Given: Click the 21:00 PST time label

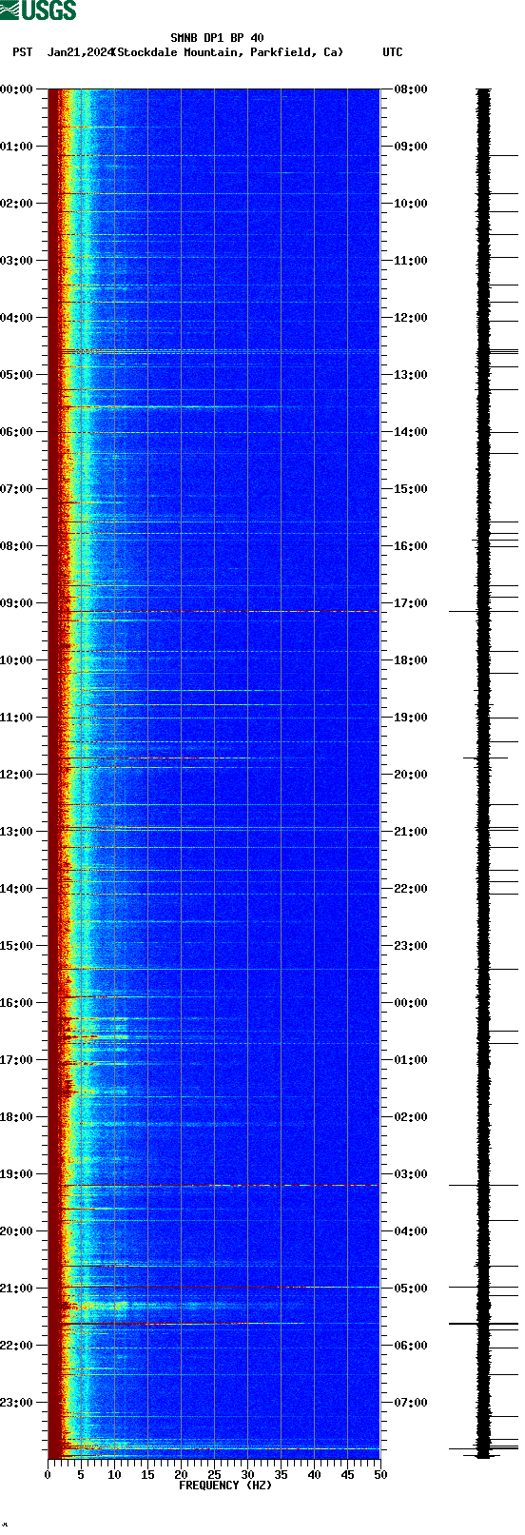Looking at the screenshot, I should (x=17, y=1289).
